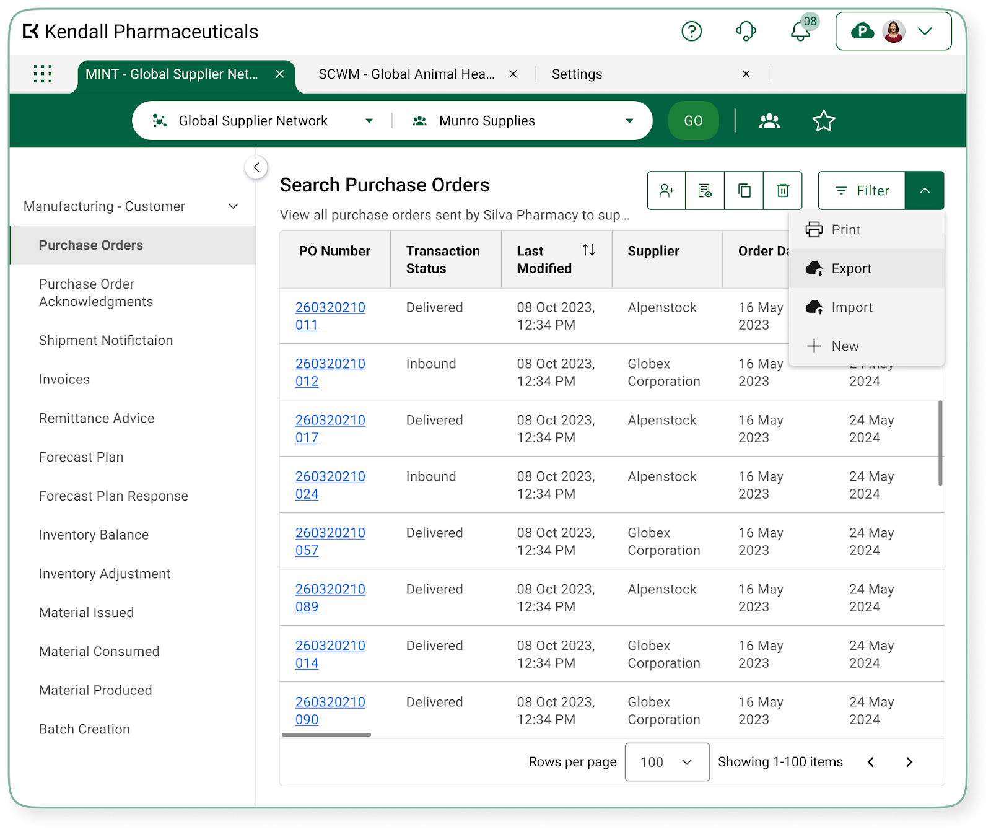Click the add user toolbar icon
The width and height of the screenshot is (991, 832).
tap(666, 191)
